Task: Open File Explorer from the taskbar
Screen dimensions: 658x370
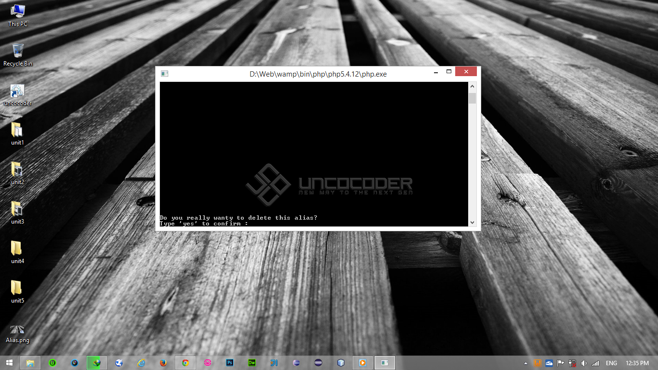Action: [x=30, y=363]
